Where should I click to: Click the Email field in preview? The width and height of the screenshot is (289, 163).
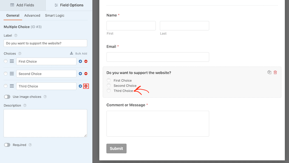click(158, 57)
